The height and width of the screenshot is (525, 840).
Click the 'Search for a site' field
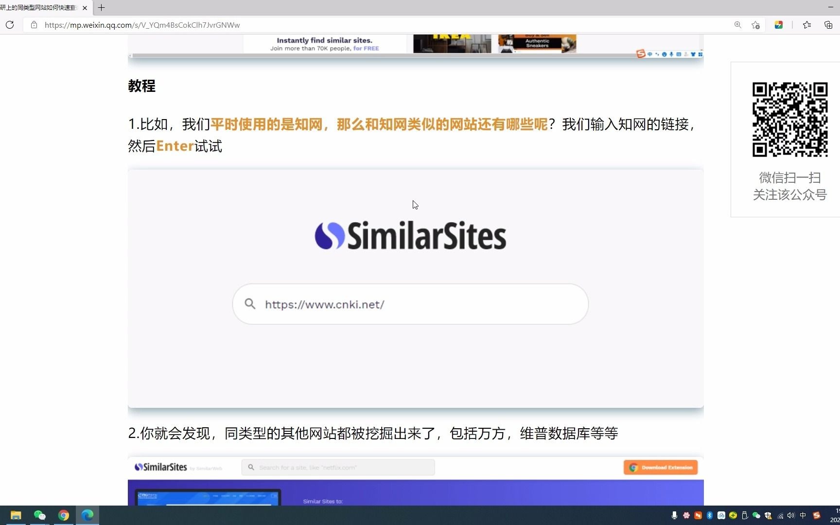pos(338,467)
